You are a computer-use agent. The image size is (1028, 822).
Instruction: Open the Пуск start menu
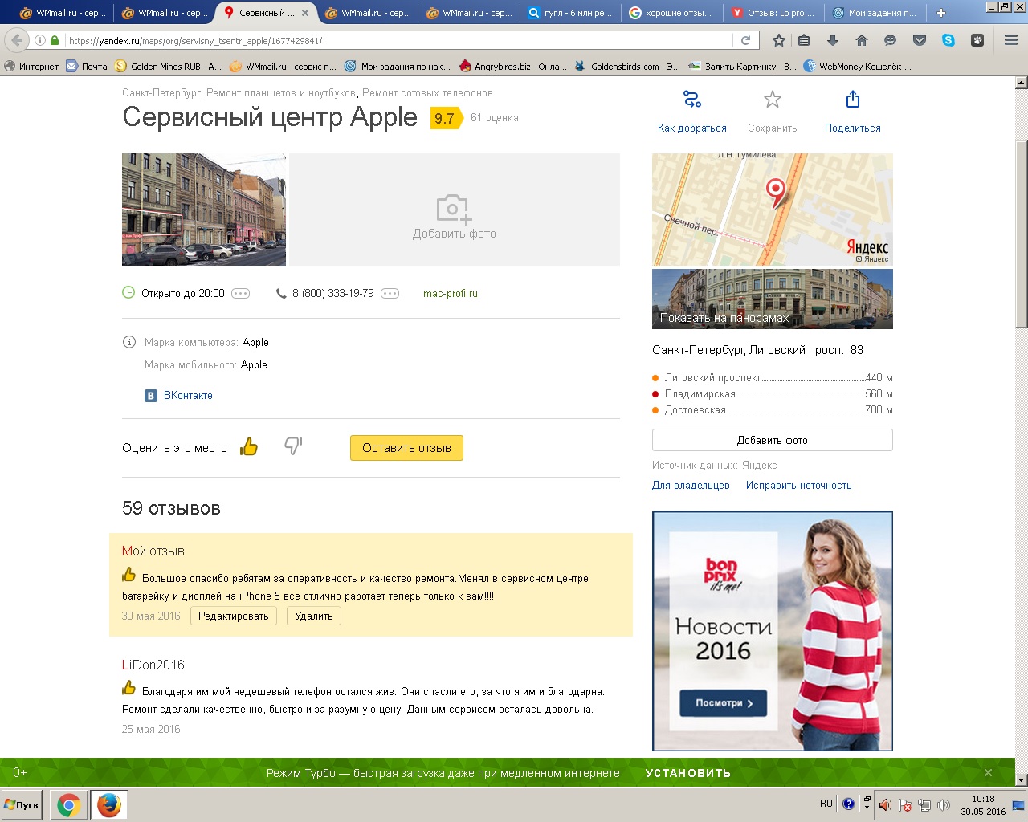(22, 805)
